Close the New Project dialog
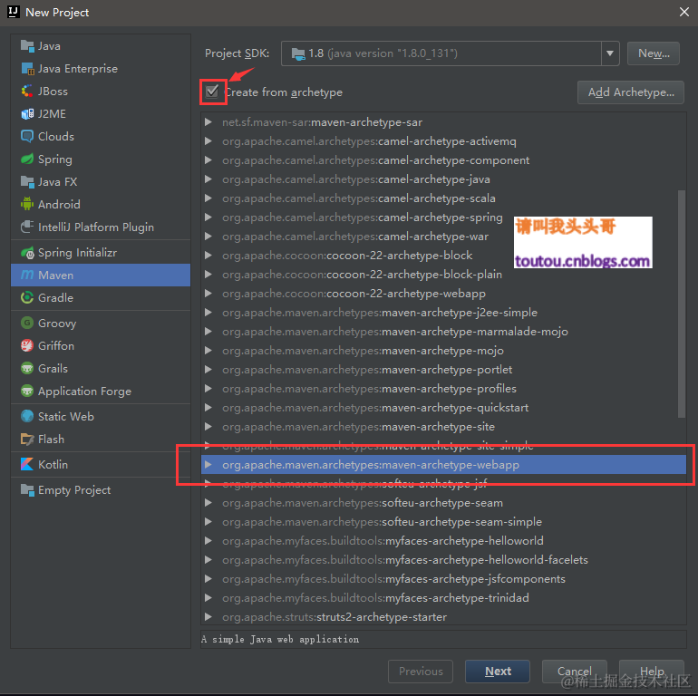This screenshot has width=698, height=696. point(684,12)
